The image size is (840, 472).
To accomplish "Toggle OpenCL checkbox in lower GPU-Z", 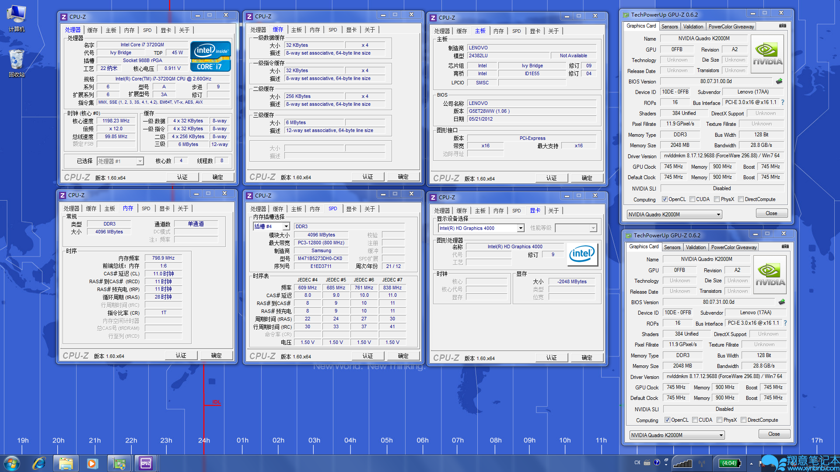I will tap(667, 420).
